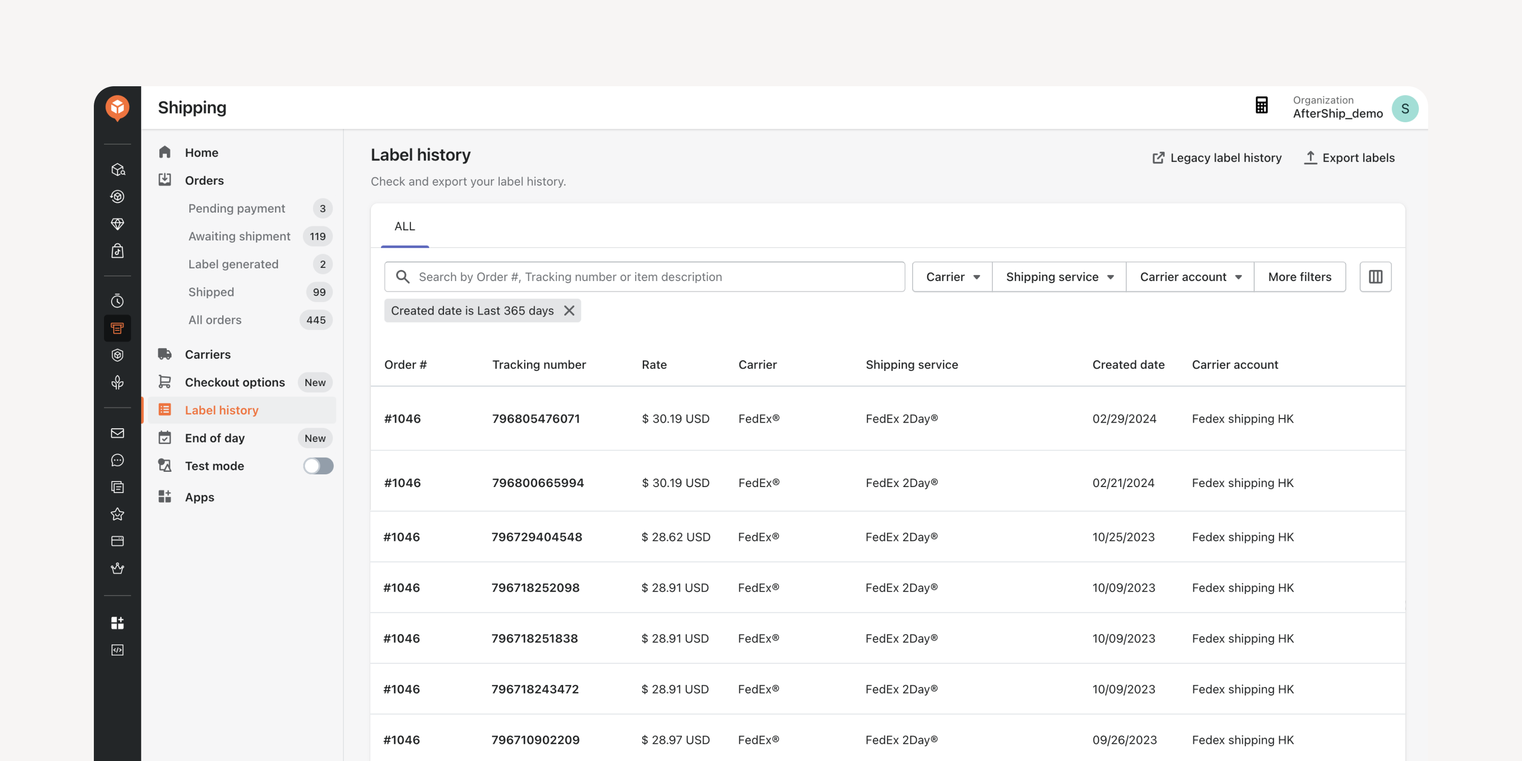Select the orange Shipping icon in dark sidebar

pyautogui.click(x=117, y=328)
